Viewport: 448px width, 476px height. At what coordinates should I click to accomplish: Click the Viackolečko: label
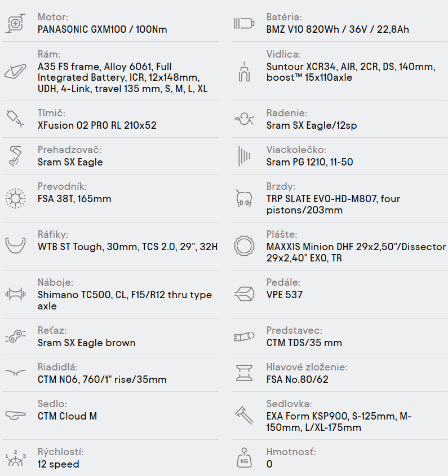pyautogui.click(x=296, y=150)
